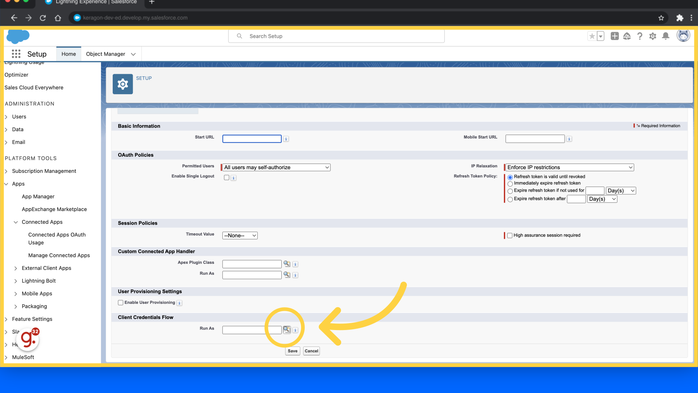Click the Cancel button

312,351
